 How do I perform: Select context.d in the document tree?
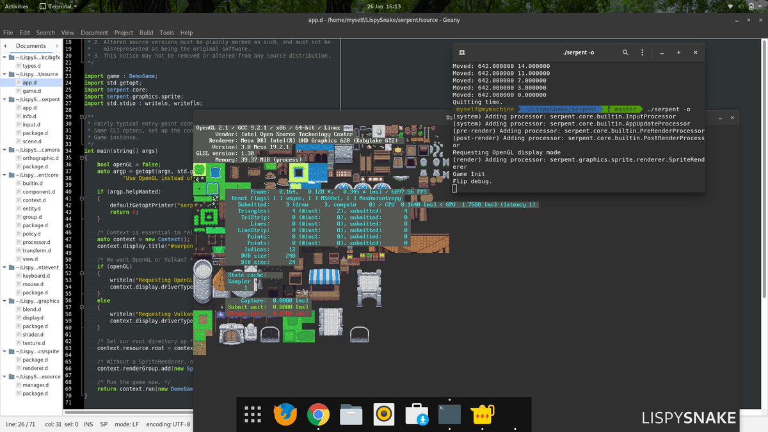tap(34, 200)
